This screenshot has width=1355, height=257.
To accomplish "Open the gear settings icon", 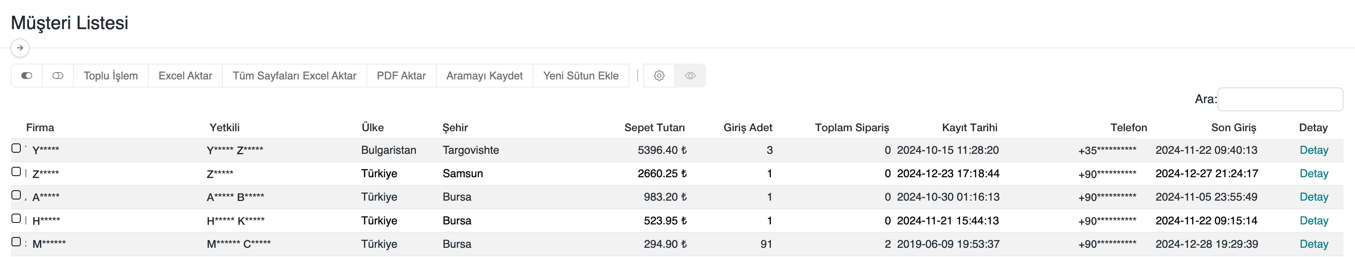I will (x=659, y=76).
